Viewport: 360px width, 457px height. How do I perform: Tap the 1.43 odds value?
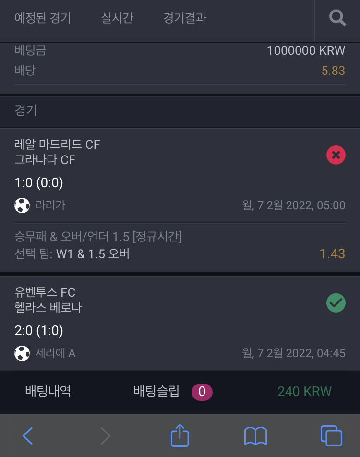[x=332, y=253]
